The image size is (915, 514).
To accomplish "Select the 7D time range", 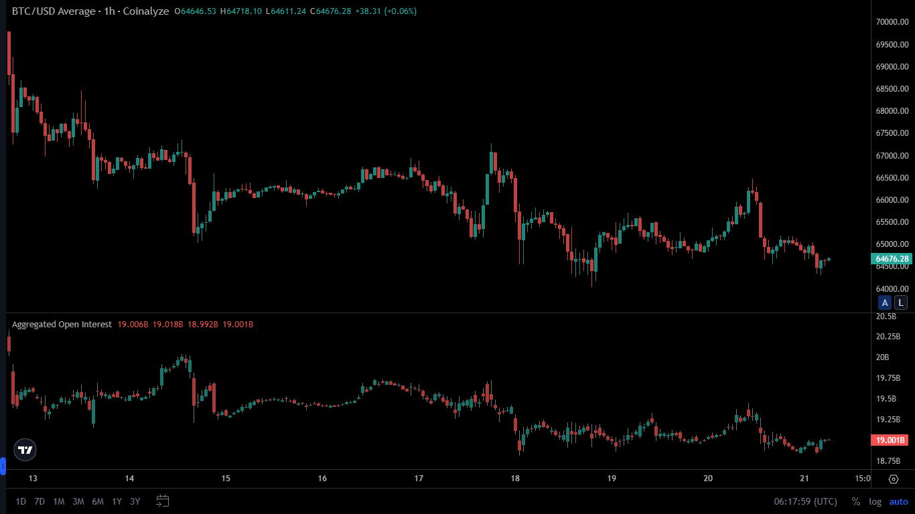I will tap(40, 501).
